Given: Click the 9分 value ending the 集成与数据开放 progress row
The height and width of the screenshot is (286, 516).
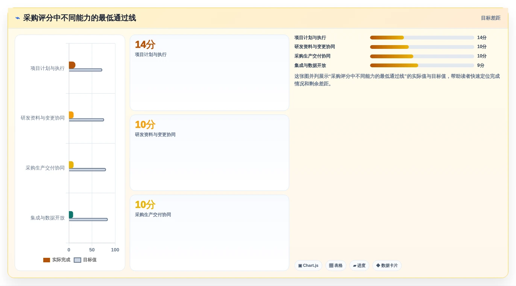Looking at the screenshot, I should (x=481, y=65).
